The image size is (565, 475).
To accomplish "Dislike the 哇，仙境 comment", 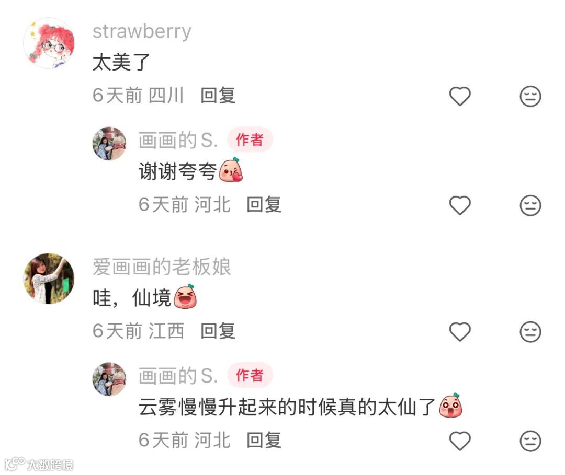I will point(530,331).
